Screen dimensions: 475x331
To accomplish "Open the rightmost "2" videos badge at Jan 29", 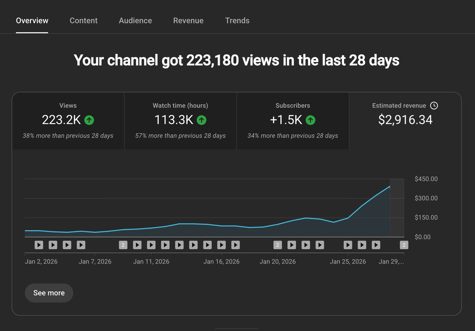I will click(404, 245).
